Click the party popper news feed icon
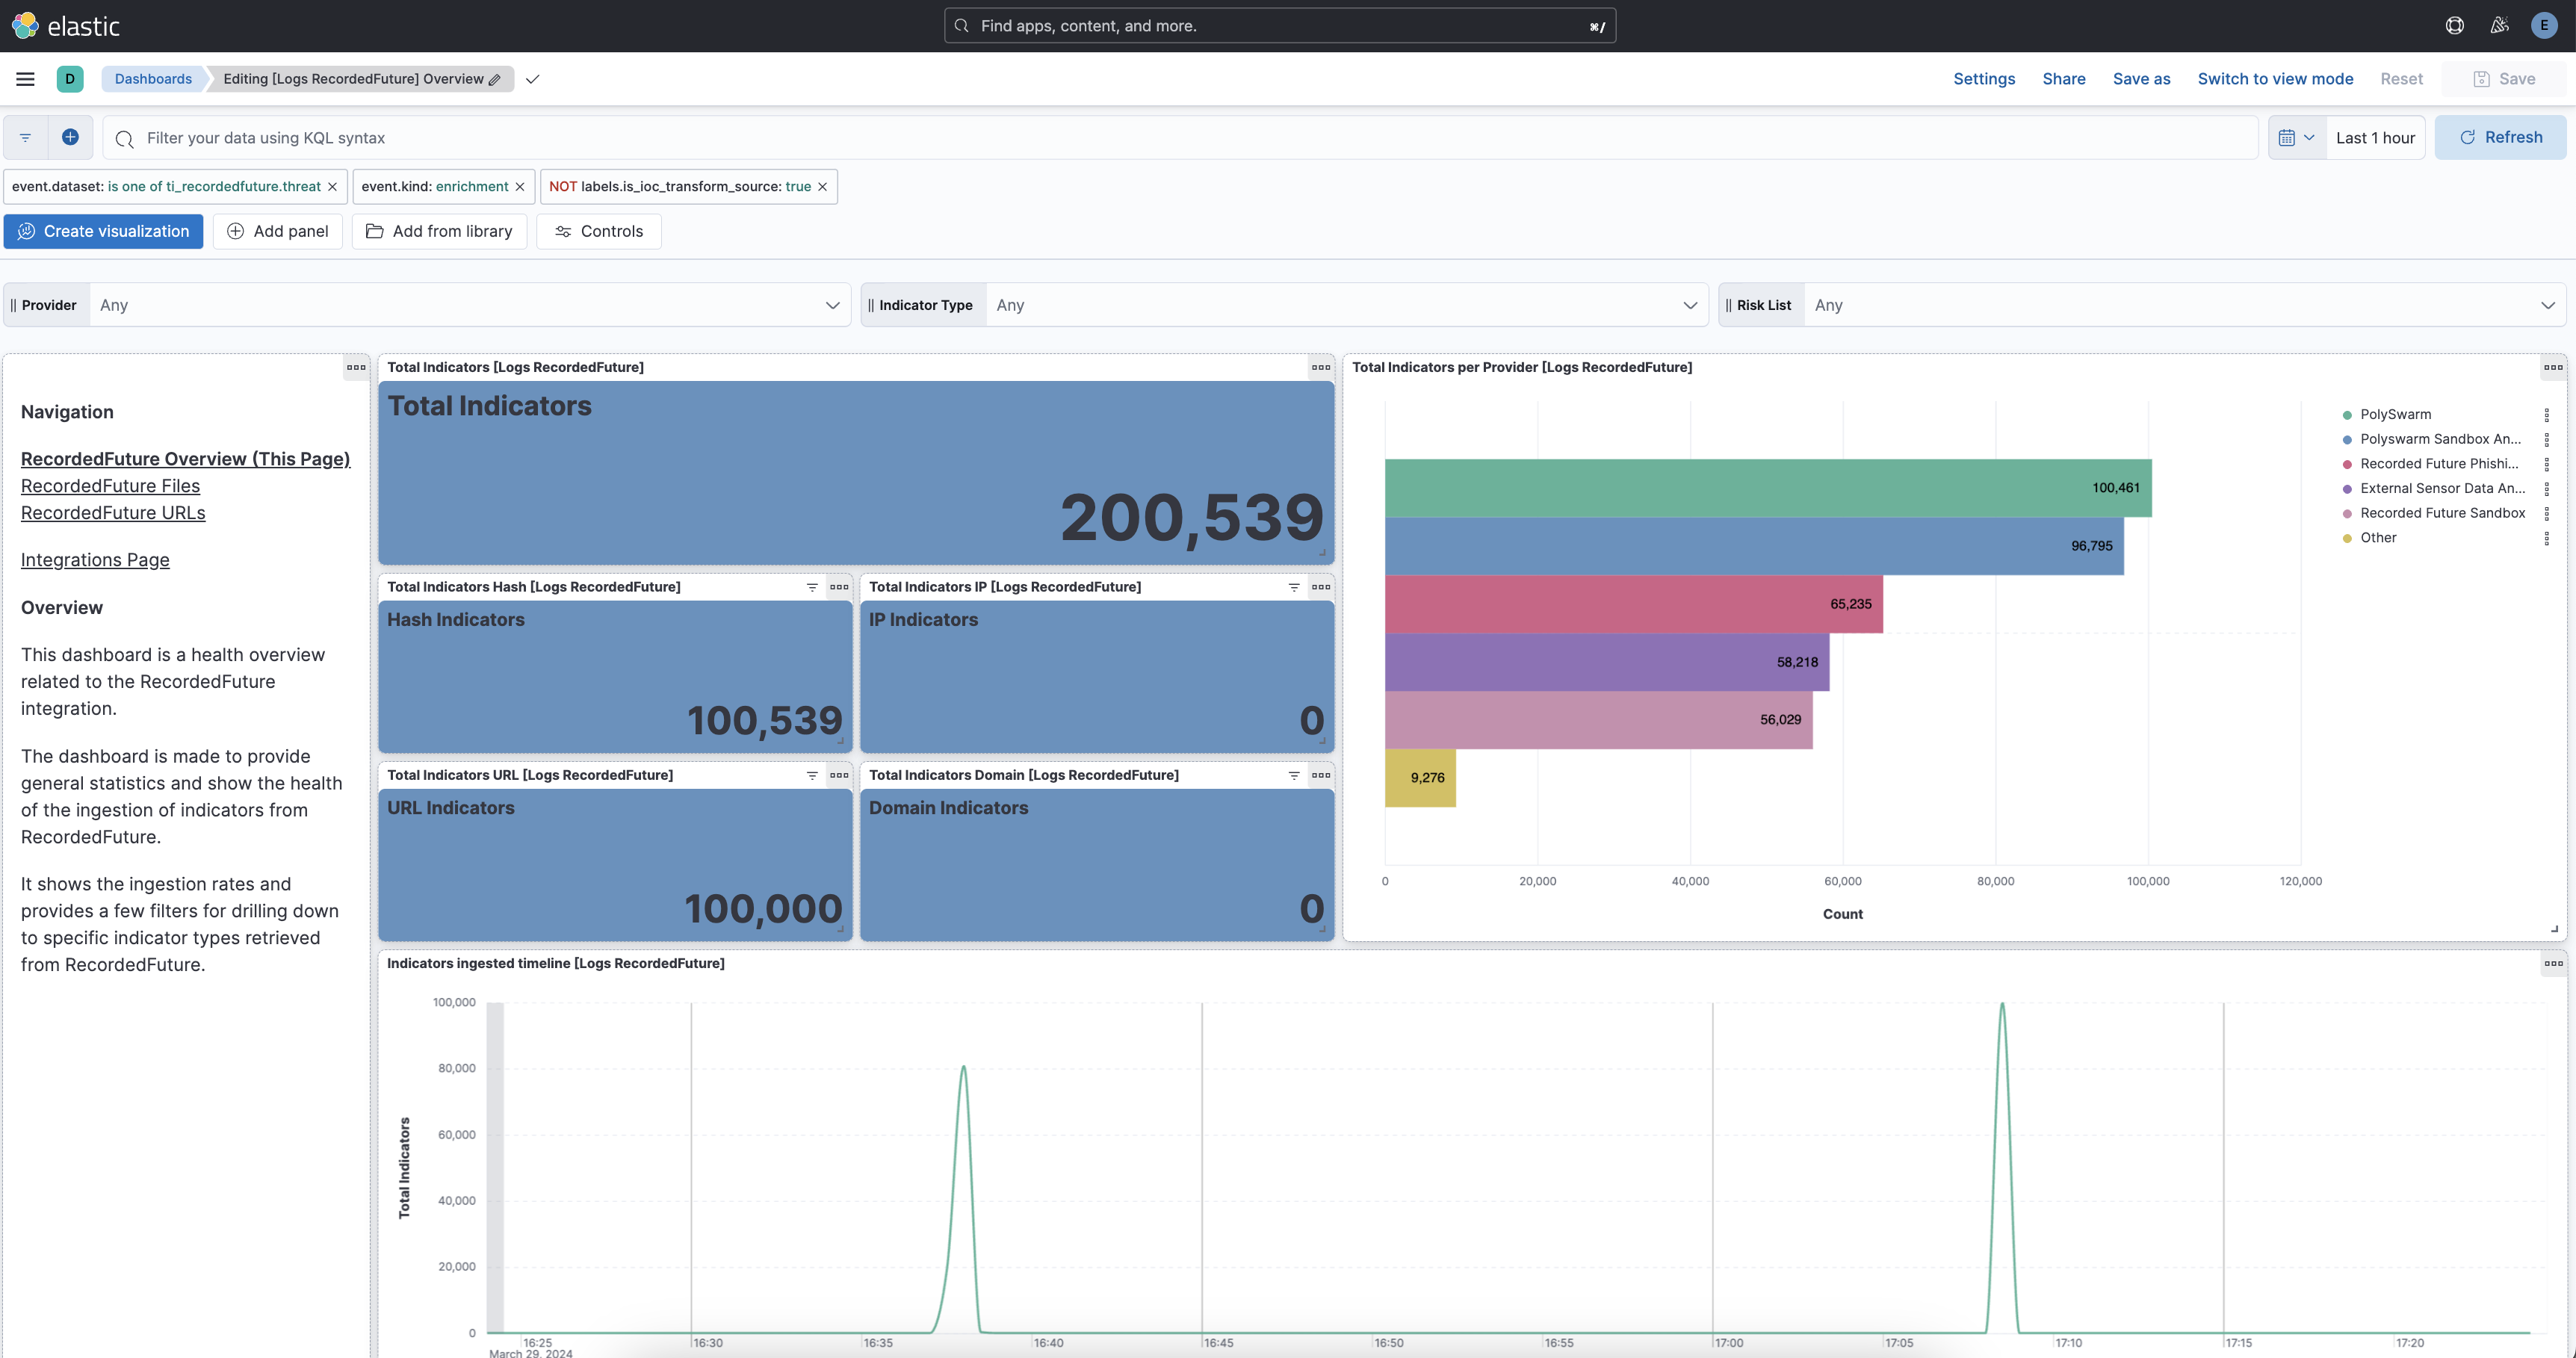 point(2499,25)
